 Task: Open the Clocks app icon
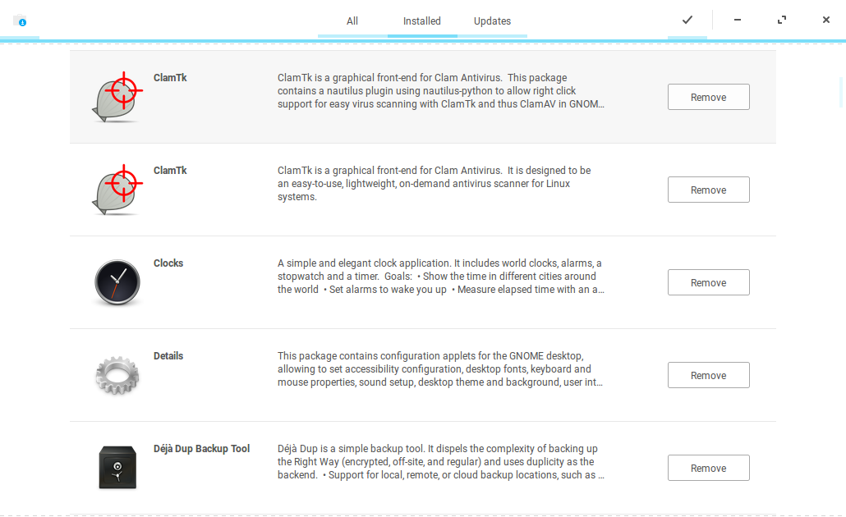tap(117, 282)
